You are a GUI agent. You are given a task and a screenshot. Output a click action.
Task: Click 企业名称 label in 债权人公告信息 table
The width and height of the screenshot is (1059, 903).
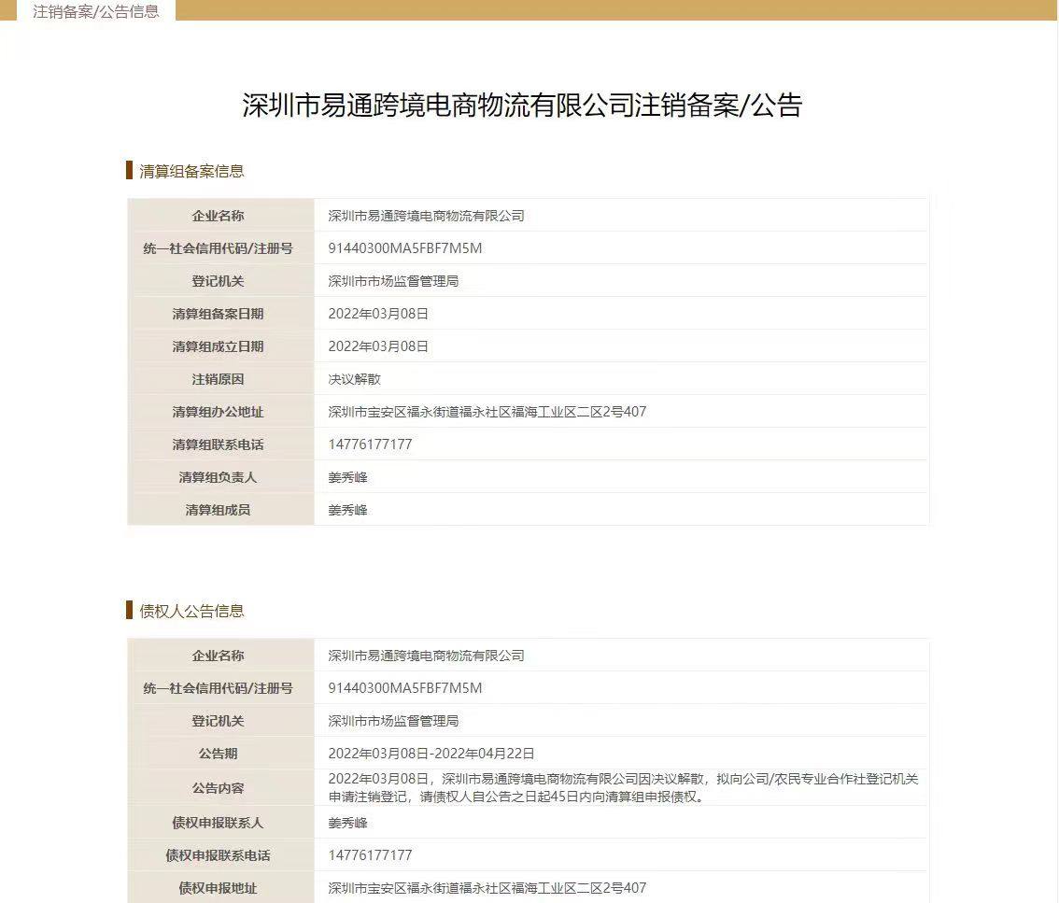click(x=218, y=656)
